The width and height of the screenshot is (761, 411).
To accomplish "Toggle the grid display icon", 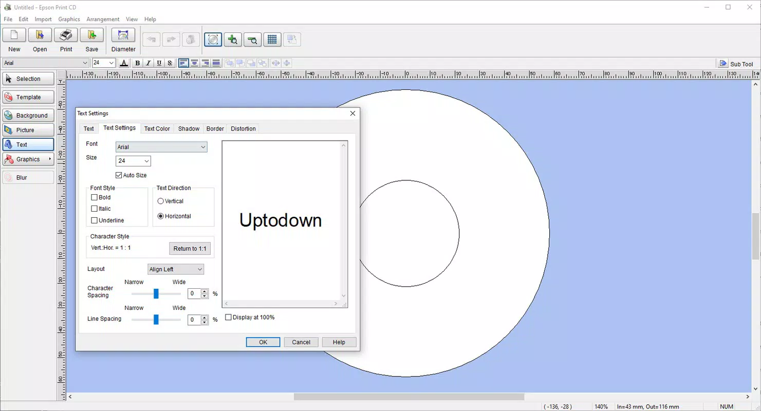I will 272,40.
